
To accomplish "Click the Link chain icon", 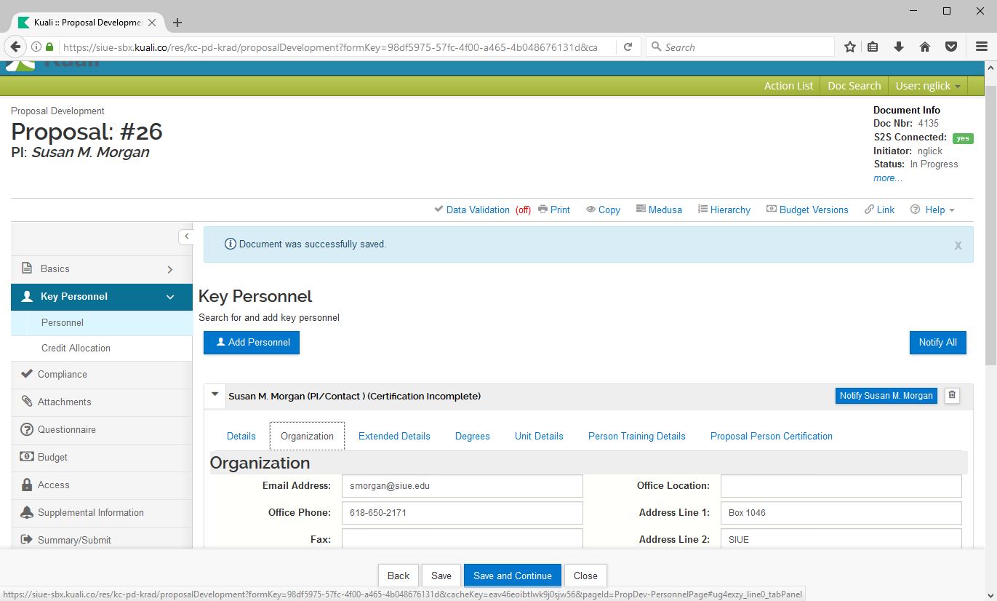I will (869, 210).
